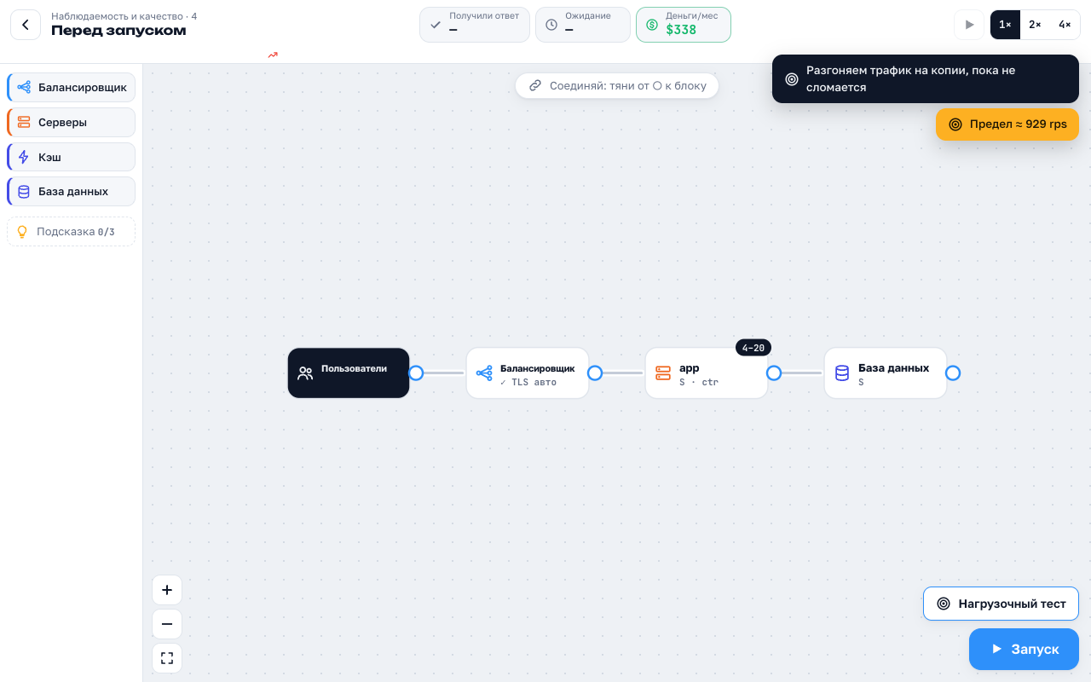Open the Подсказка 0/3 hint
The image size is (1091, 682).
pos(72,232)
